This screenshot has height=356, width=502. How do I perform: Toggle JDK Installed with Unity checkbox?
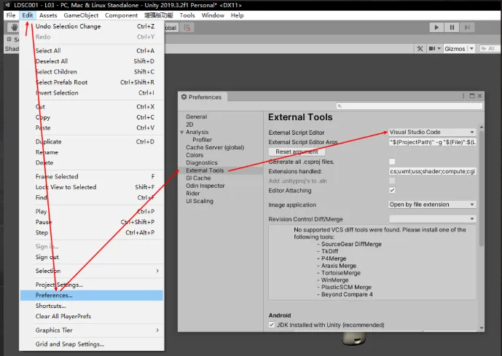(x=272, y=325)
